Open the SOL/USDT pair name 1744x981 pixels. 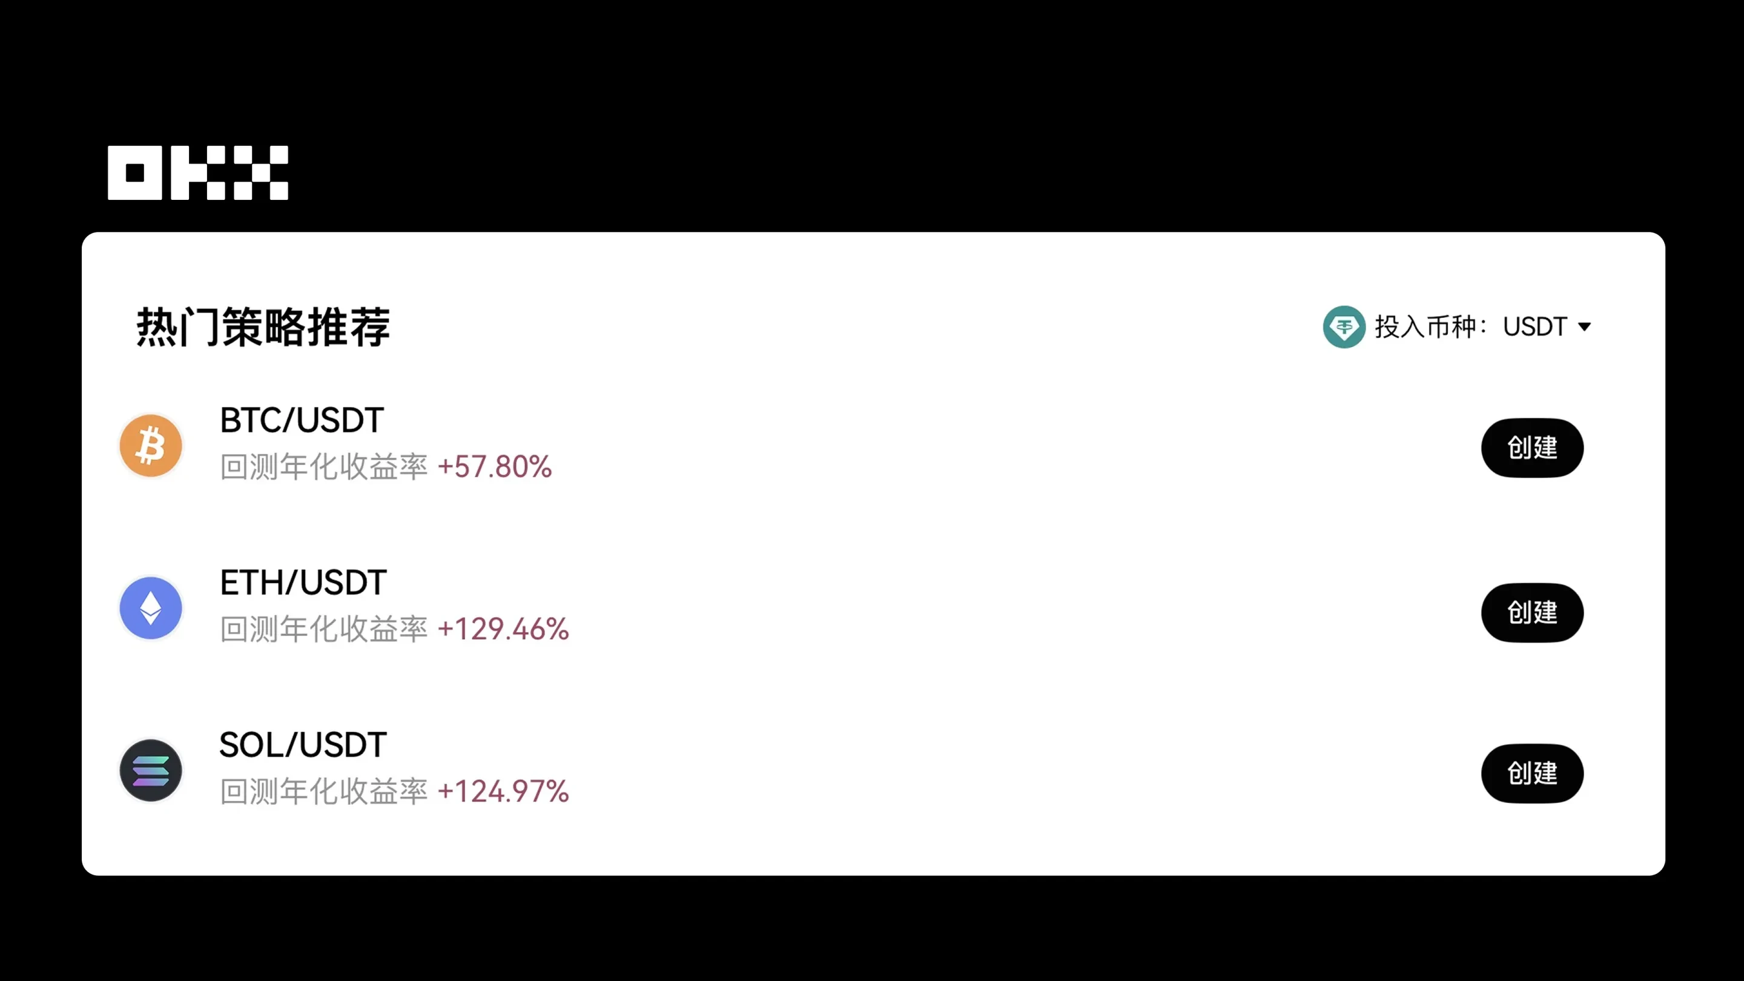(303, 745)
